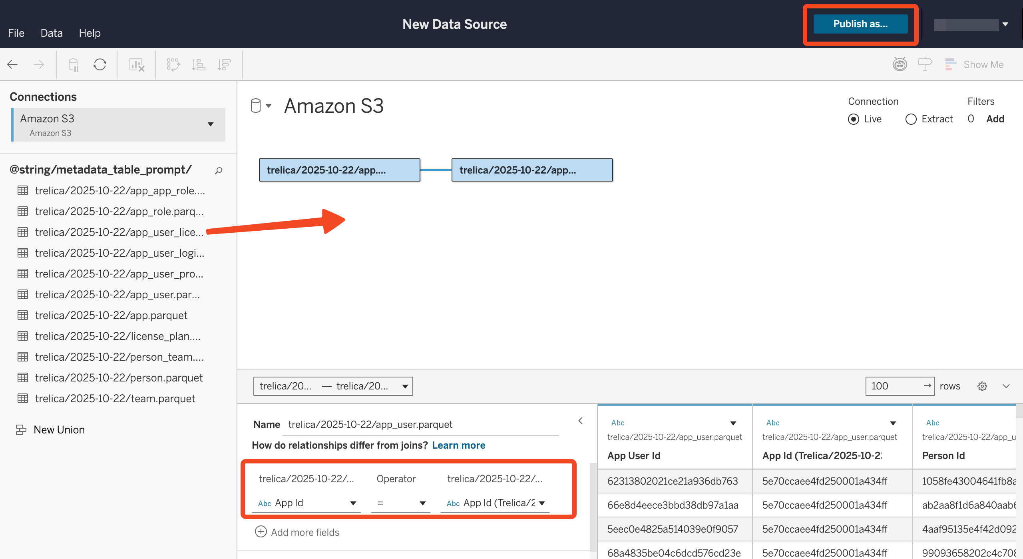1023x559 pixels.
Task: Open the table relationship selector dropdown
Action: coord(333,386)
